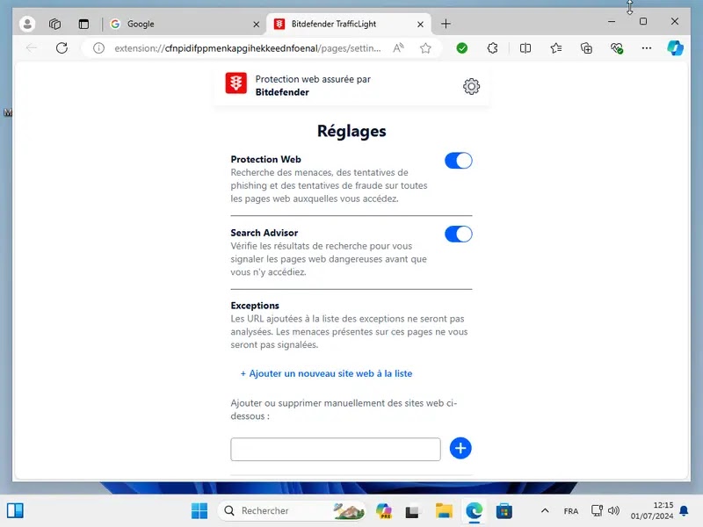
Task: Click the Bitdefender TrafficLight red logo
Action: (x=236, y=83)
